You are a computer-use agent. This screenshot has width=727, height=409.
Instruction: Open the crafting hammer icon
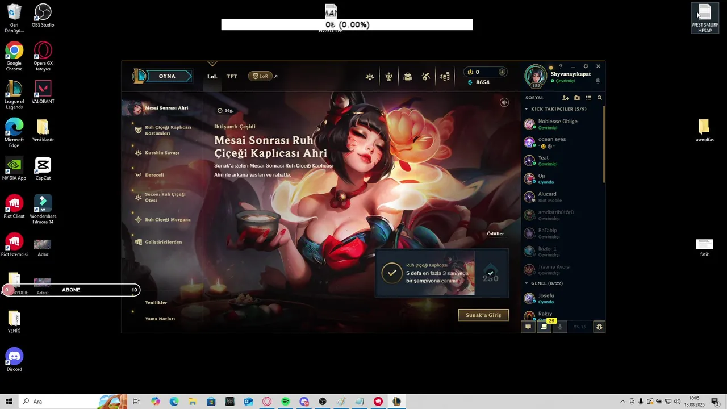(426, 77)
